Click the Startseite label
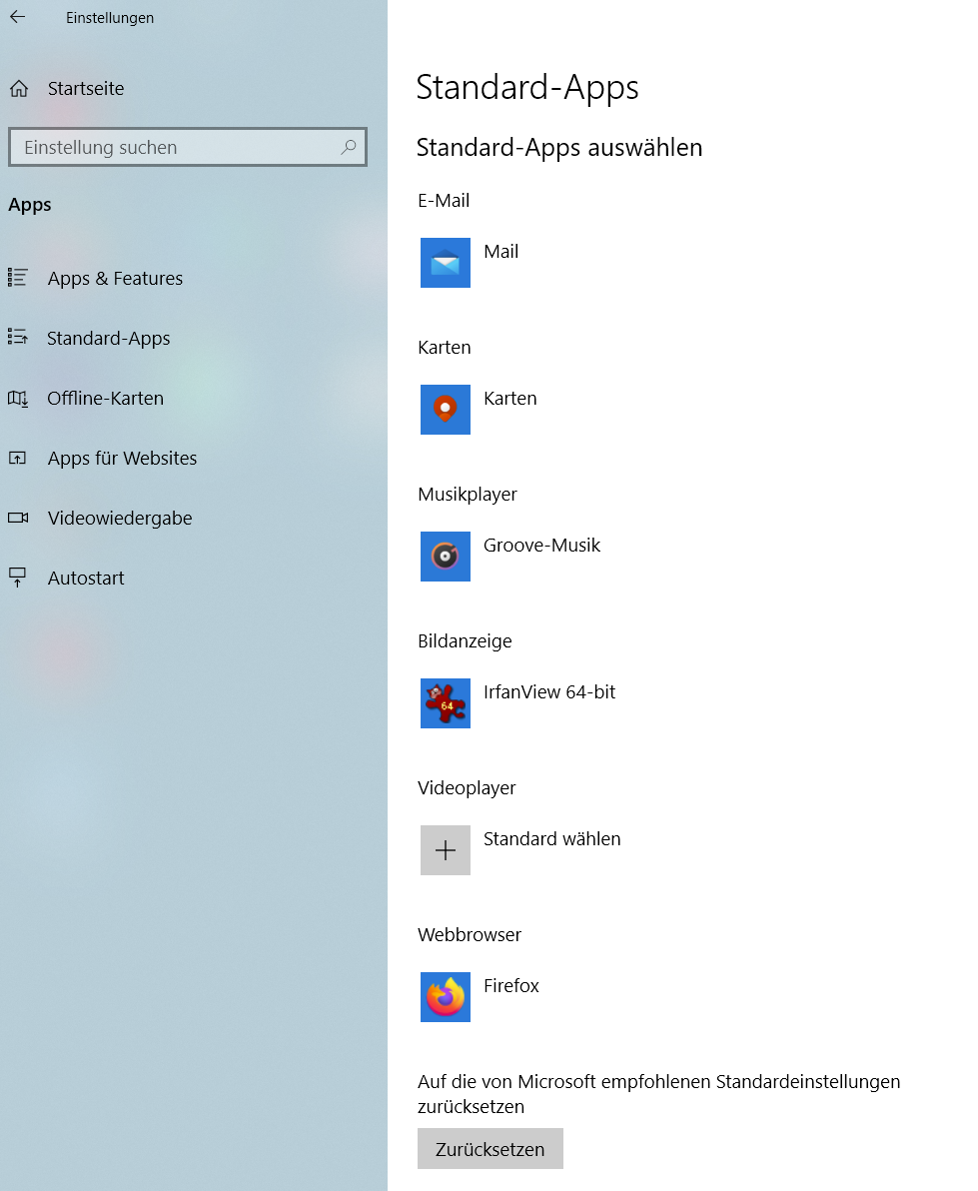Image resolution: width=978 pixels, height=1191 pixels. (86, 89)
